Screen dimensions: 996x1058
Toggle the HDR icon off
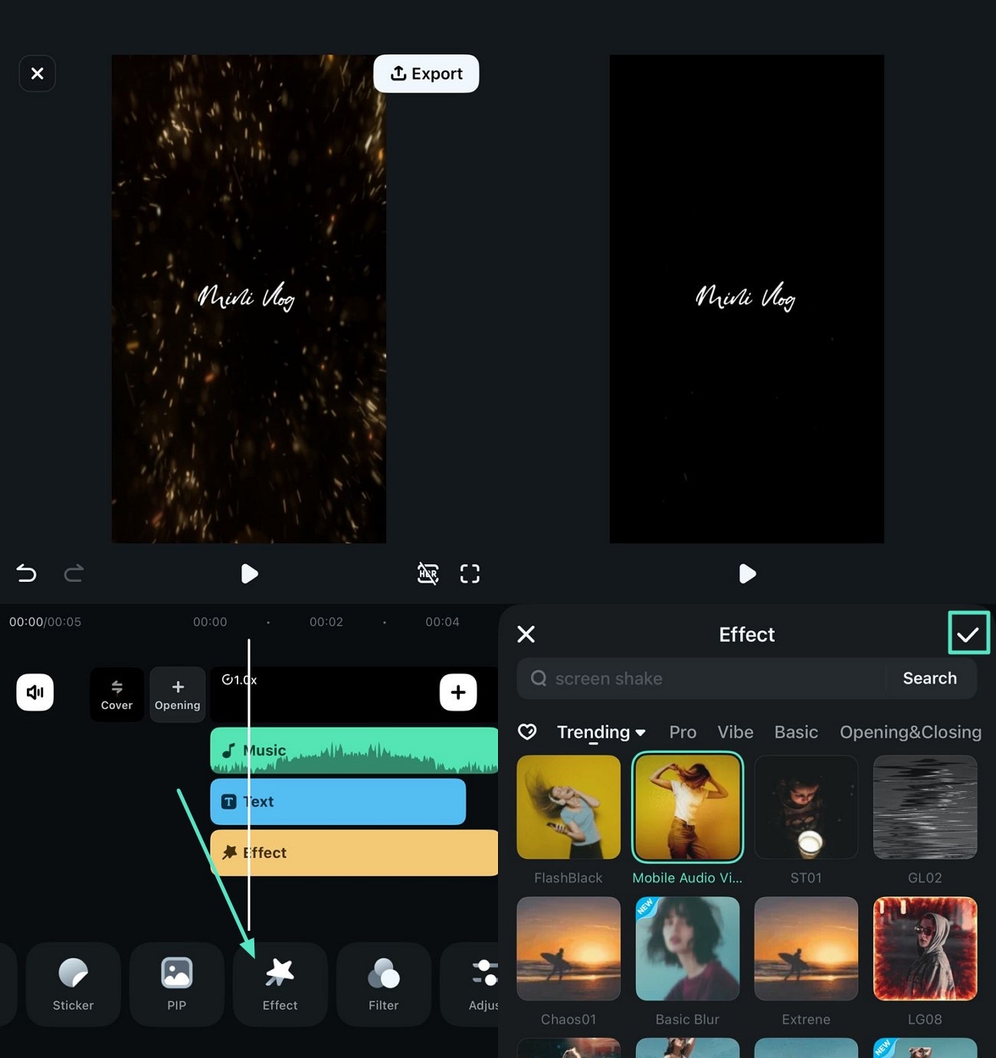click(x=428, y=573)
